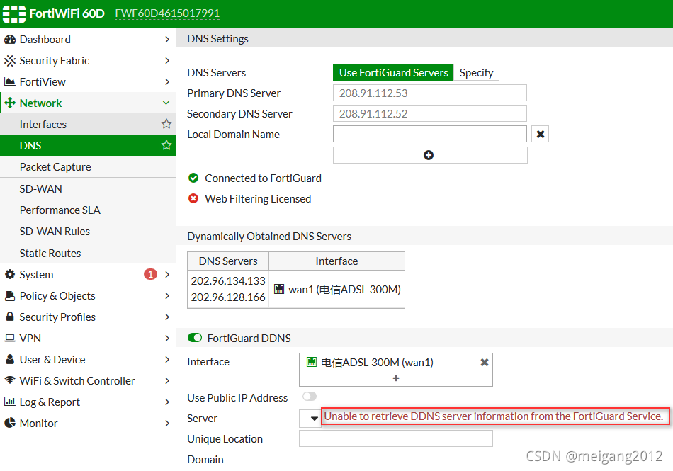Expand the Security Profiles chevron
This screenshot has height=471, width=673.
point(167,317)
